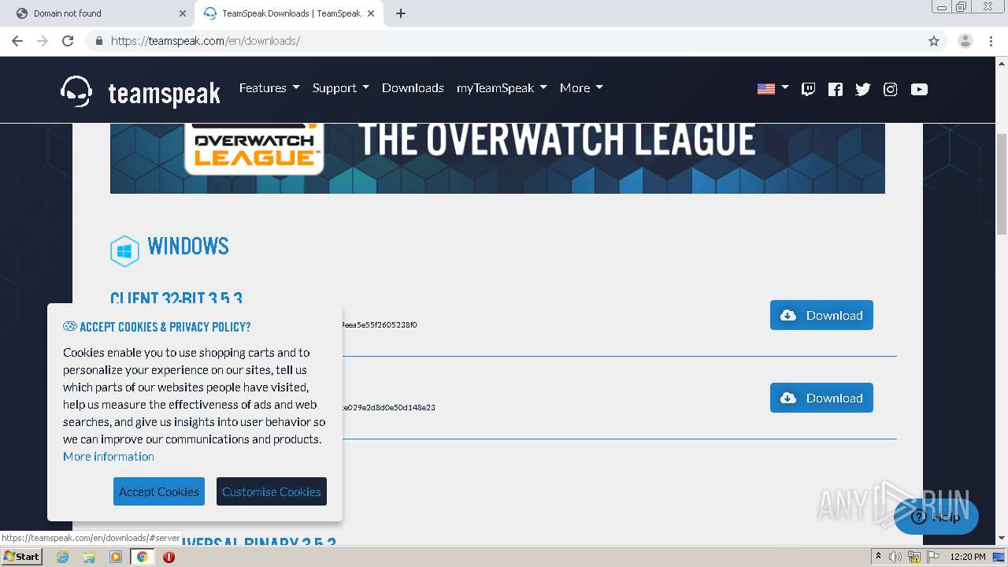Click the red Opera-style taskbar icon
Screen dimensions: 1008x567
click(x=169, y=557)
